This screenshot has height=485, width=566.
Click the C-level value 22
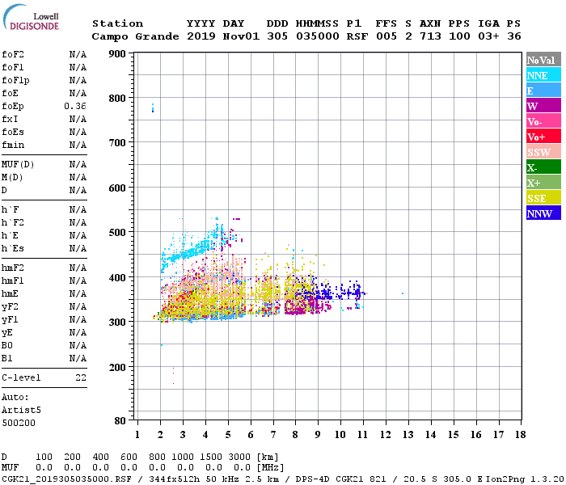coord(81,377)
